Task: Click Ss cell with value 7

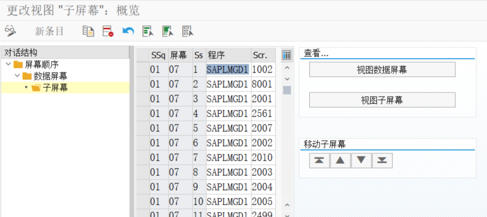Action: (199, 157)
